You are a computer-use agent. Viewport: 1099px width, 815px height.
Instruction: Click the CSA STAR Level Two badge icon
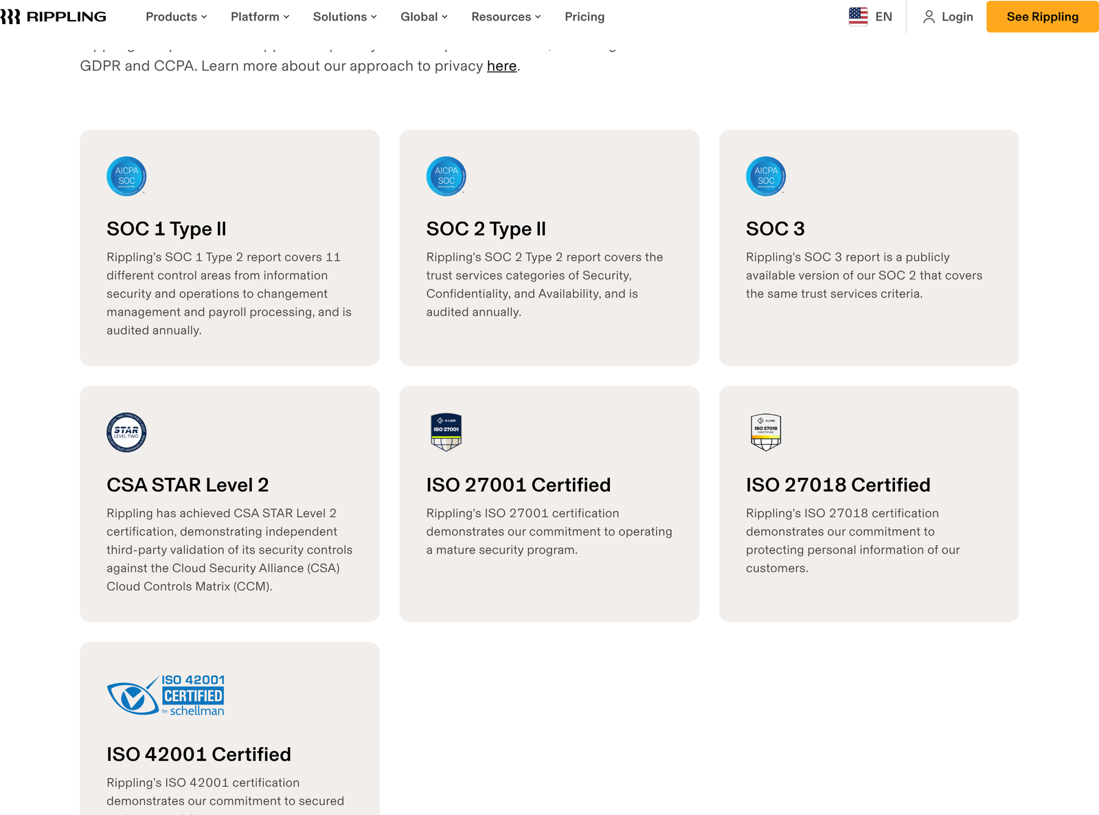coord(126,433)
